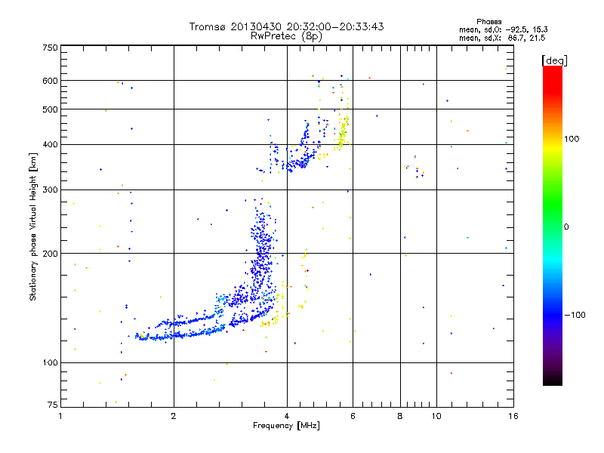The width and height of the screenshot is (604, 453).
Task: Click the colorbar tick label '-100'
Action: (x=575, y=315)
